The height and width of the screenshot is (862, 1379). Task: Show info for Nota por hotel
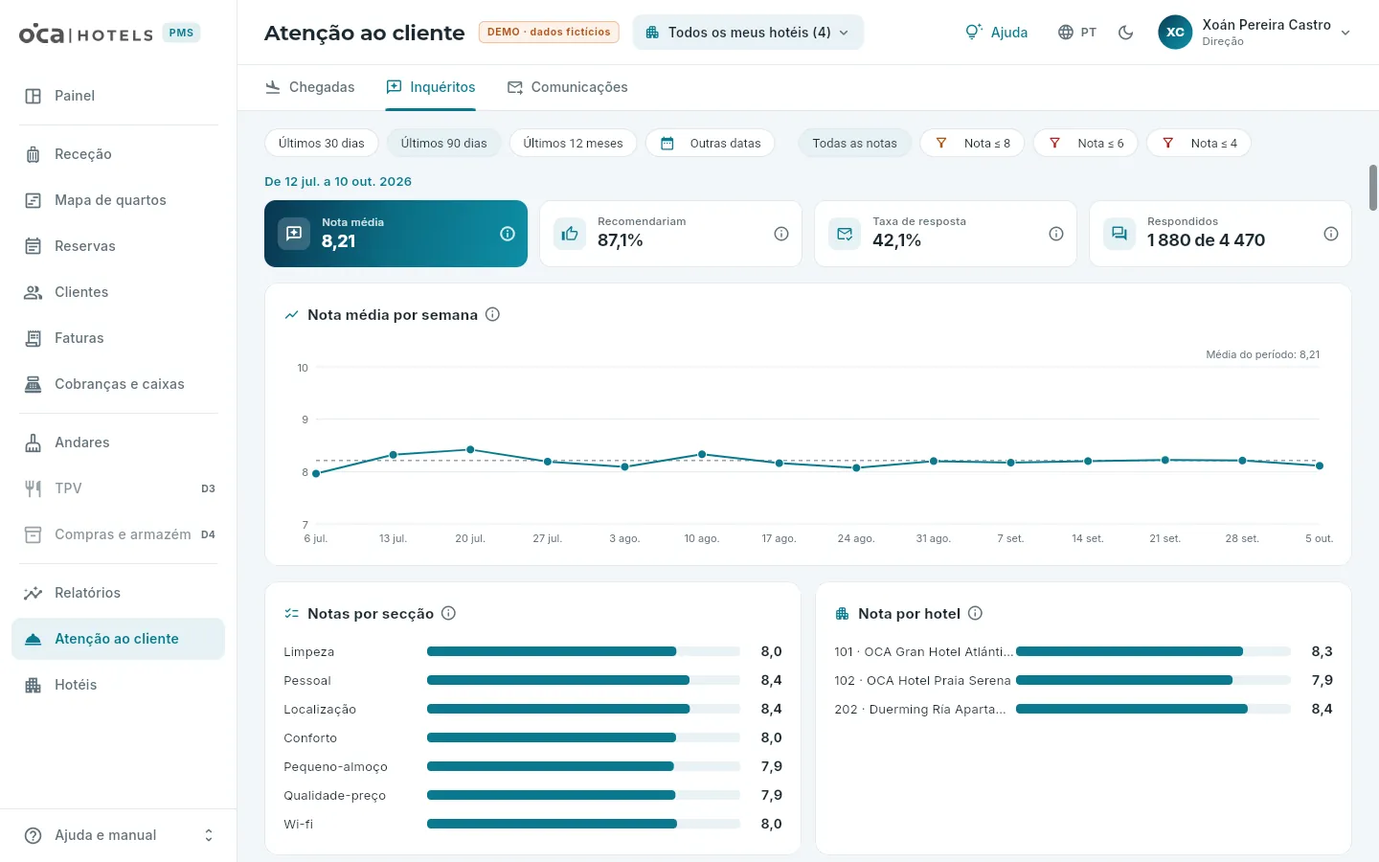click(x=975, y=613)
